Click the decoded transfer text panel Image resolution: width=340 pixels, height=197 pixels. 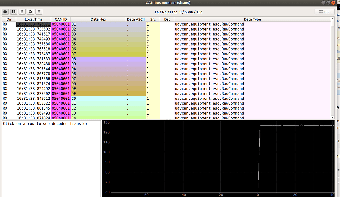(x=51, y=159)
